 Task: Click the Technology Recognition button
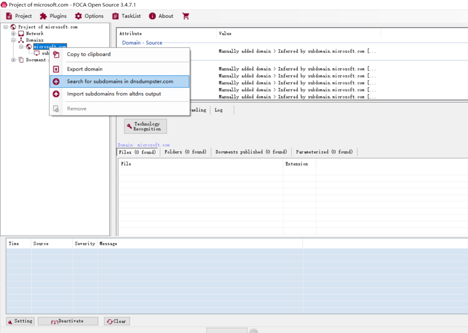(x=145, y=126)
